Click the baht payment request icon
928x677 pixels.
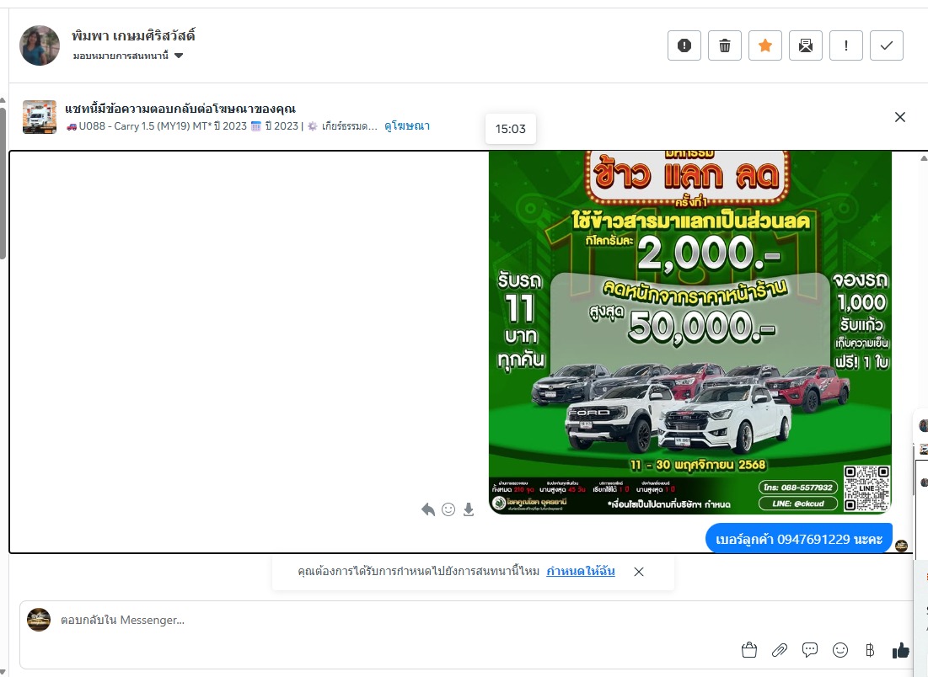pos(869,650)
